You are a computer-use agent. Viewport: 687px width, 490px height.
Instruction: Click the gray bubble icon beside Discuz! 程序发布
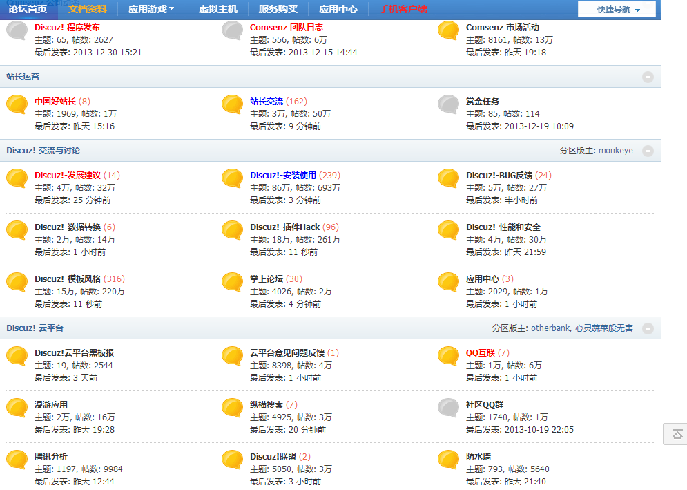[17, 30]
